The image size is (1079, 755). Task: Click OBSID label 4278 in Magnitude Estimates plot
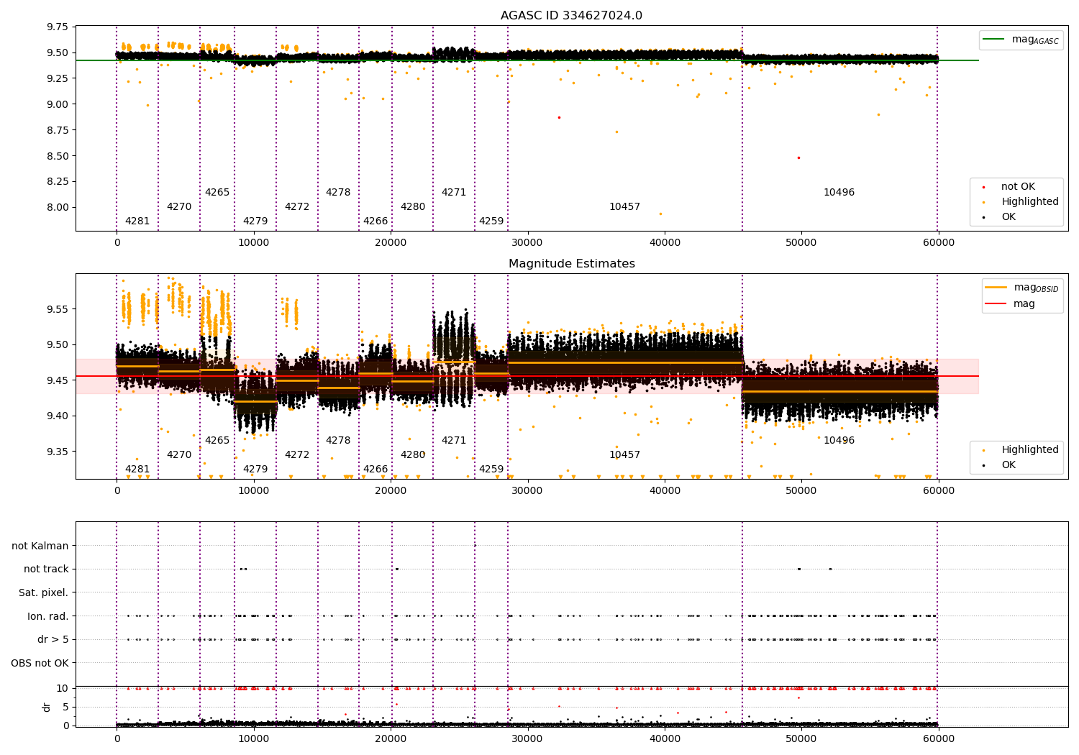coord(338,441)
